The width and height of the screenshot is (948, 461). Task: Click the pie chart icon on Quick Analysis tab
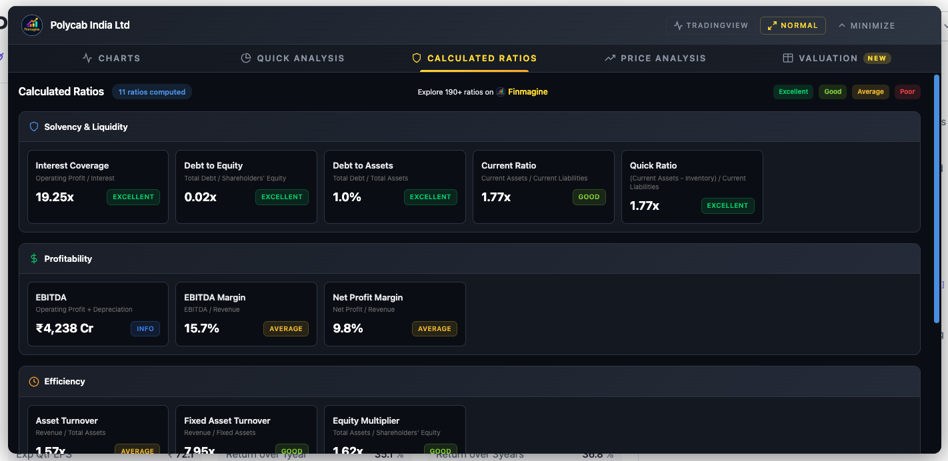click(x=245, y=58)
